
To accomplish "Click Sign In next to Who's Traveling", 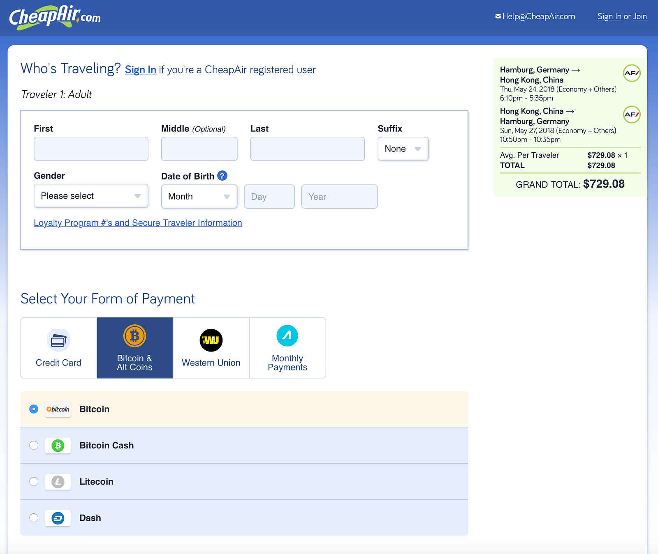I will (141, 70).
